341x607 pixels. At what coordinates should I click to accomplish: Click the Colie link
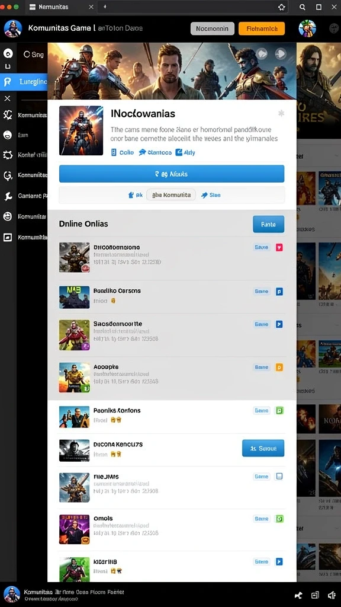[x=123, y=152]
